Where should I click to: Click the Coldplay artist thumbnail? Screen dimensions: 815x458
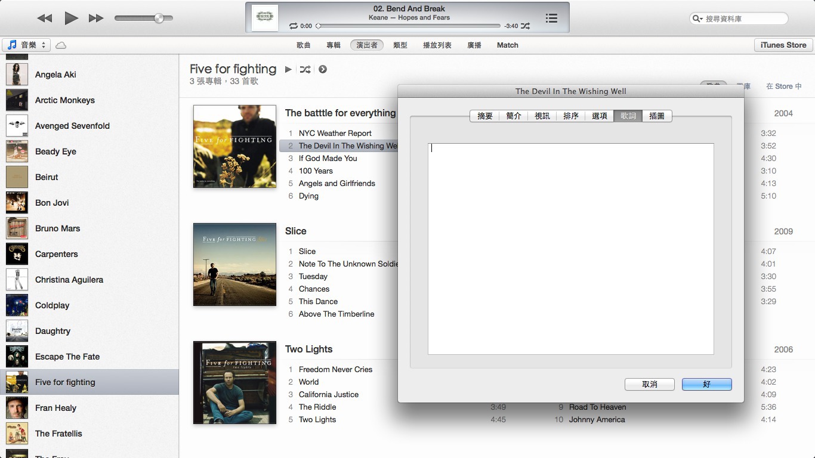tap(17, 305)
